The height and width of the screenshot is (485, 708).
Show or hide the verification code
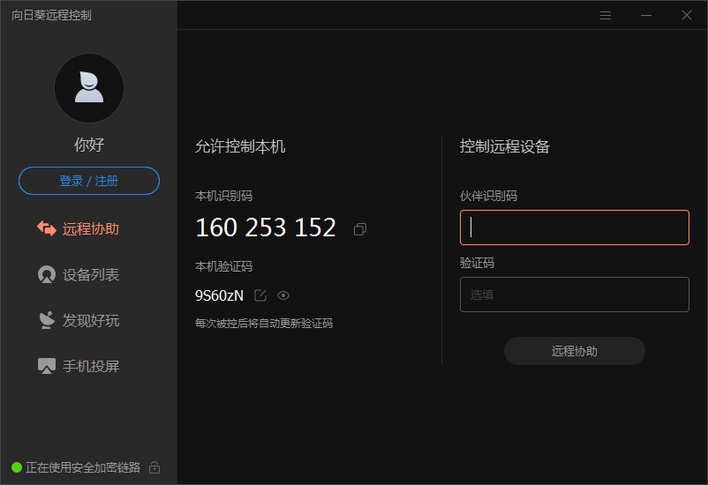[x=283, y=295]
